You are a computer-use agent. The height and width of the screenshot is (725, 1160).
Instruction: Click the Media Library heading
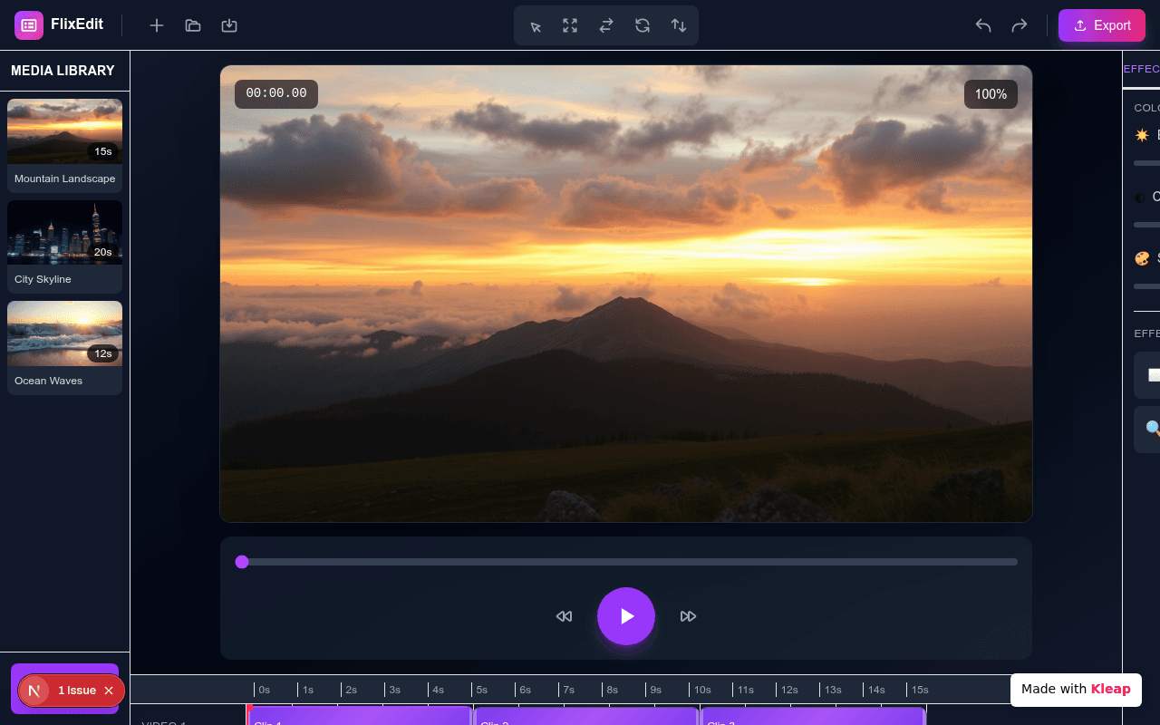click(x=63, y=71)
